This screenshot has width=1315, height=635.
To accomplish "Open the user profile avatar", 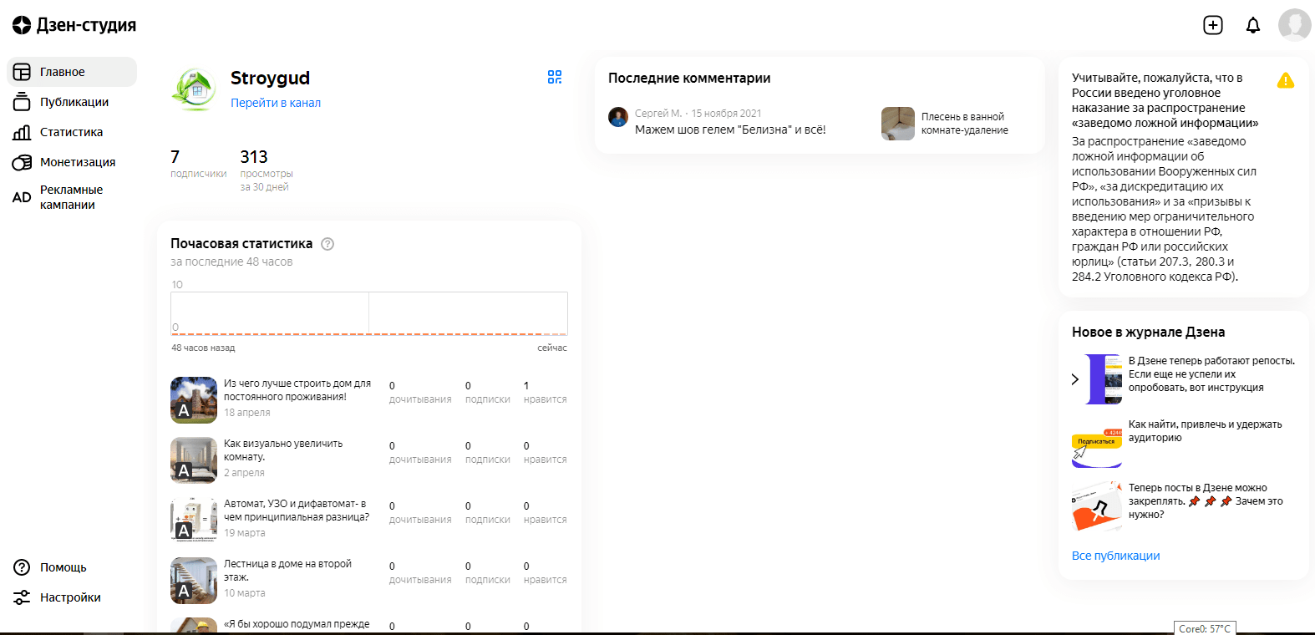I will 1295,25.
